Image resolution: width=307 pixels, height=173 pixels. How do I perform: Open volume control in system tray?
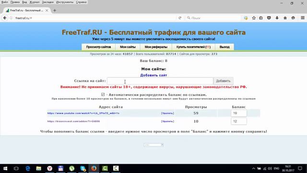pos(270,169)
